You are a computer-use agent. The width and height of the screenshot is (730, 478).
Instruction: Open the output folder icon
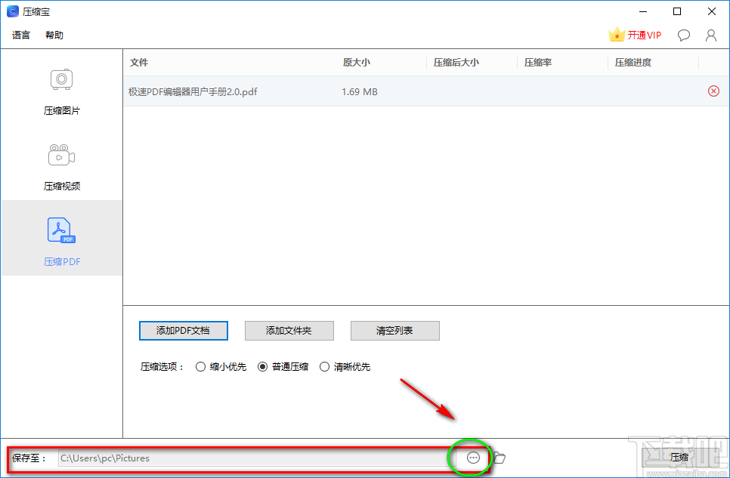tap(499, 458)
